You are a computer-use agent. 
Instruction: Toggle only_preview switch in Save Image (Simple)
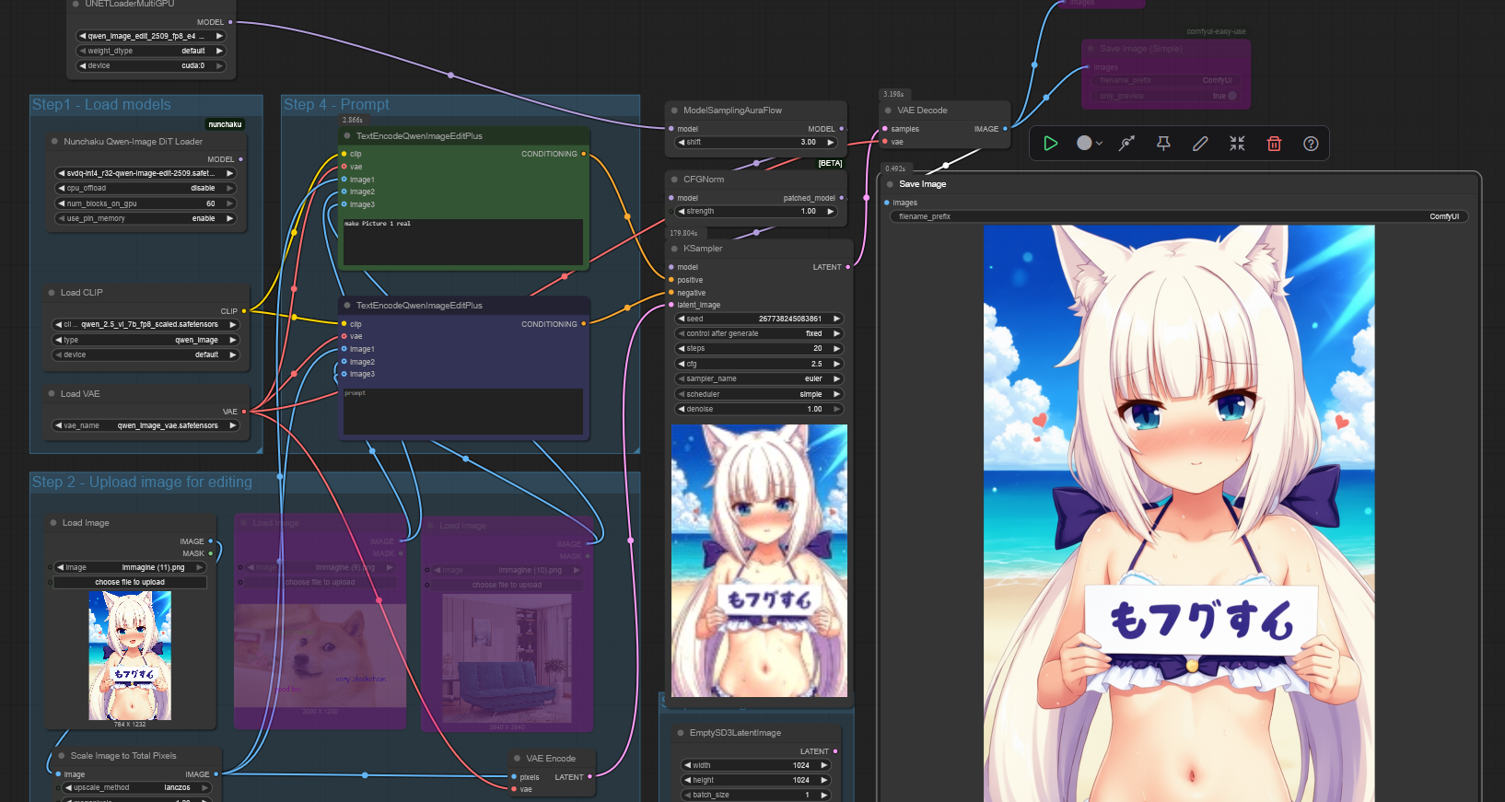pyautogui.click(x=1231, y=96)
